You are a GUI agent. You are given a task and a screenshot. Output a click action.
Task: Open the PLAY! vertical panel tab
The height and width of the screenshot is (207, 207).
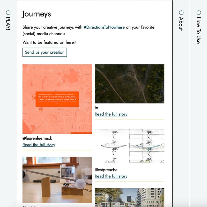(x=8, y=24)
